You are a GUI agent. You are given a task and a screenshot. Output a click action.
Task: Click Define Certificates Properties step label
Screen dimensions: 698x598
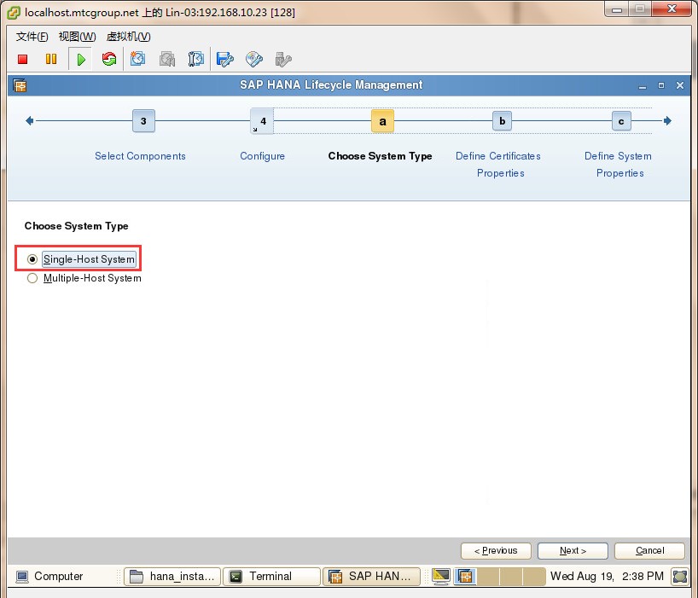tap(498, 164)
